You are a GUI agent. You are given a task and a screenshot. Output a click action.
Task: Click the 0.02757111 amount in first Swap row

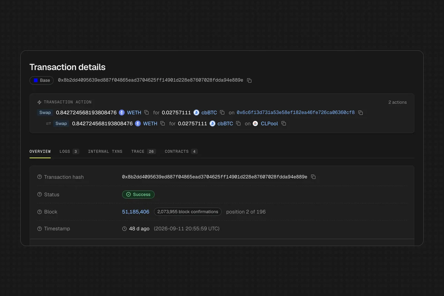click(176, 112)
